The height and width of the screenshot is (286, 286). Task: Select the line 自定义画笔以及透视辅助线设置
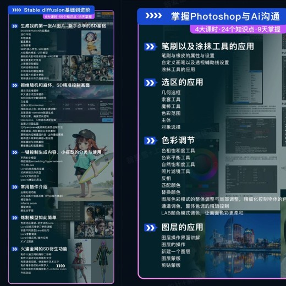click(195, 63)
